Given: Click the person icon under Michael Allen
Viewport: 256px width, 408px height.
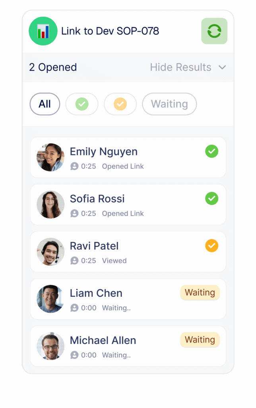Looking at the screenshot, I should [74, 355].
